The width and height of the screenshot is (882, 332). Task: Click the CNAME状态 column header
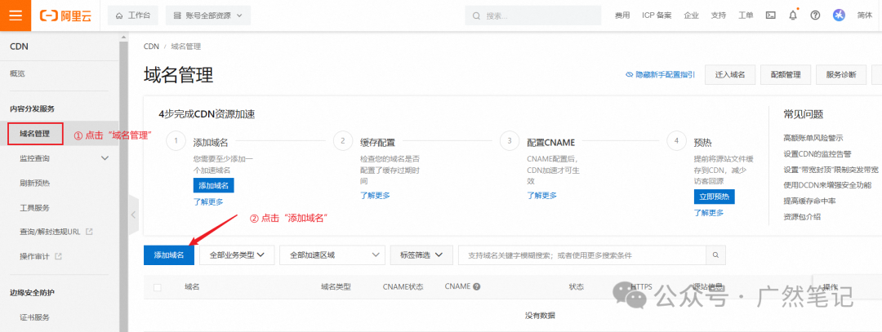click(x=403, y=287)
